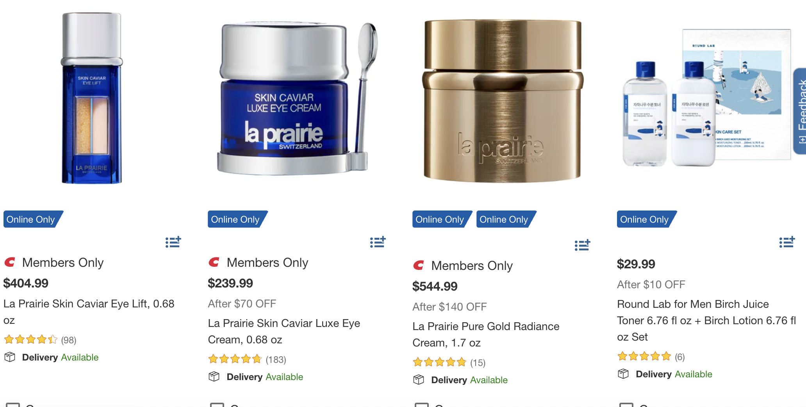
Task: Click star rating with 6 reviews
Action: coord(644,356)
